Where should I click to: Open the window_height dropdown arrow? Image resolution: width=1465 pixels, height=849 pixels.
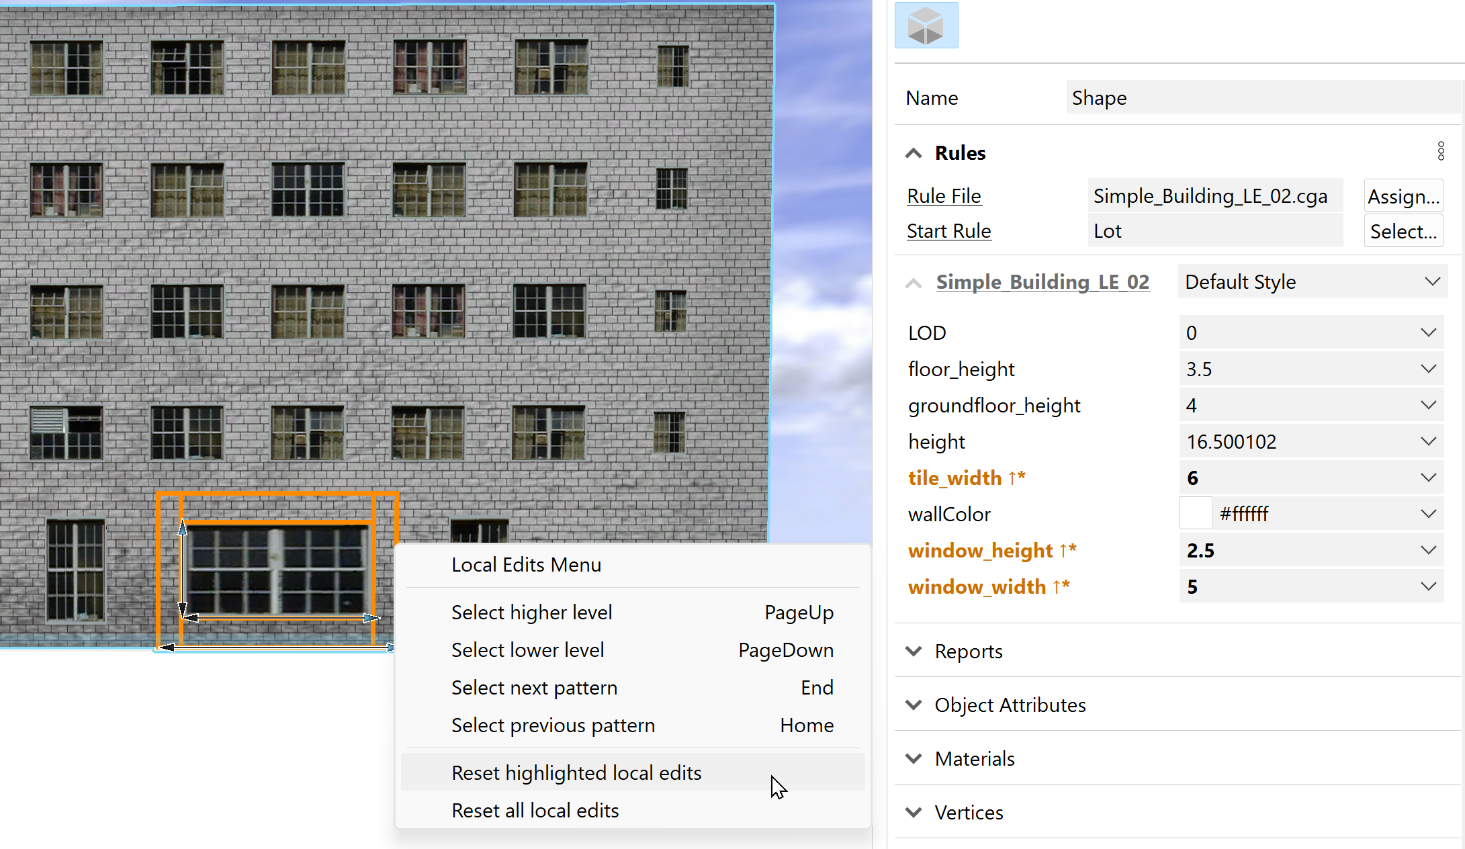[x=1428, y=550]
